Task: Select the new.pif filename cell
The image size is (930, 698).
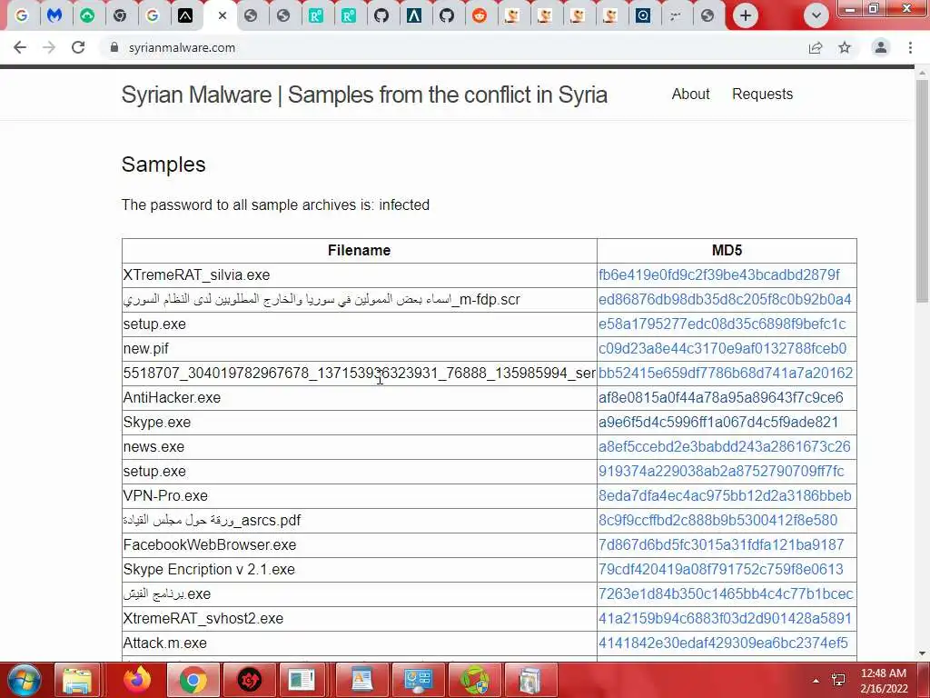Action: pos(360,348)
